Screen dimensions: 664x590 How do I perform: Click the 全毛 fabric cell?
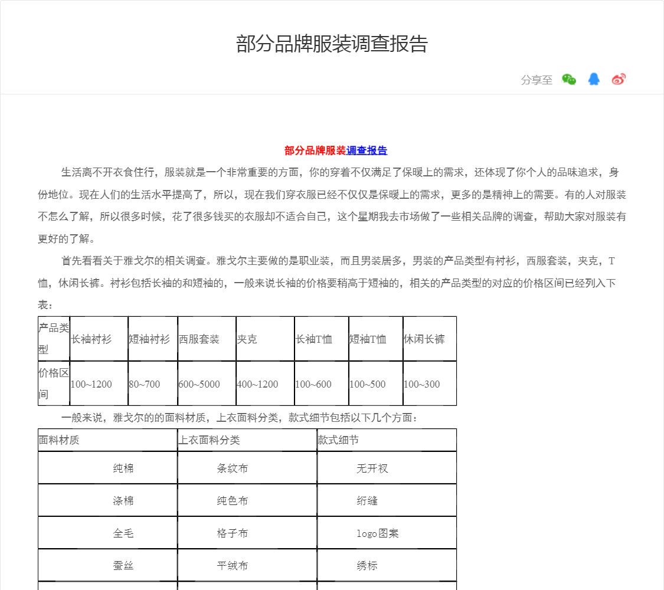[107, 533]
